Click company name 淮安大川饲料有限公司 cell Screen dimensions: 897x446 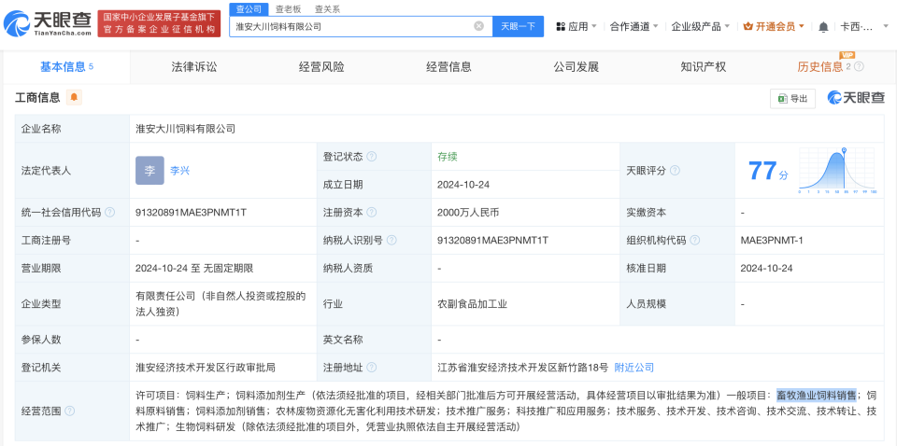point(185,129)
